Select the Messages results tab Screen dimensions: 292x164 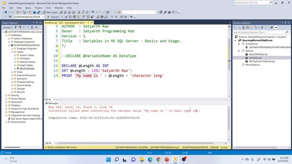[x=52, y=103]
